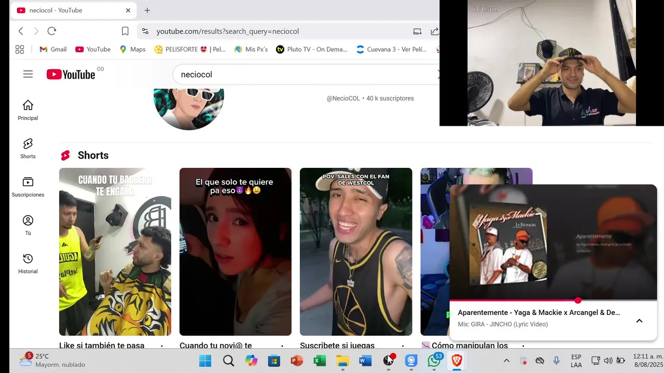
Task: Click the install/cast screen icon in address bar
Action: pos(417,31)
